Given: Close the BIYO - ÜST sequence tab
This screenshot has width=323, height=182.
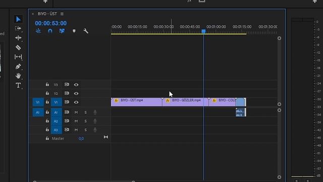Looking at the screenshot, I should [x=33, y=14].
